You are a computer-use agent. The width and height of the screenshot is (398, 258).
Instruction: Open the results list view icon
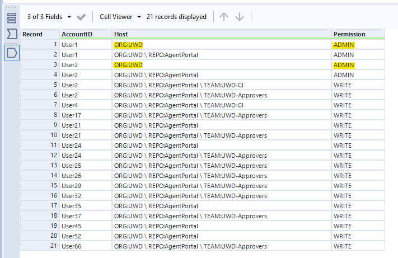point(12,18)
